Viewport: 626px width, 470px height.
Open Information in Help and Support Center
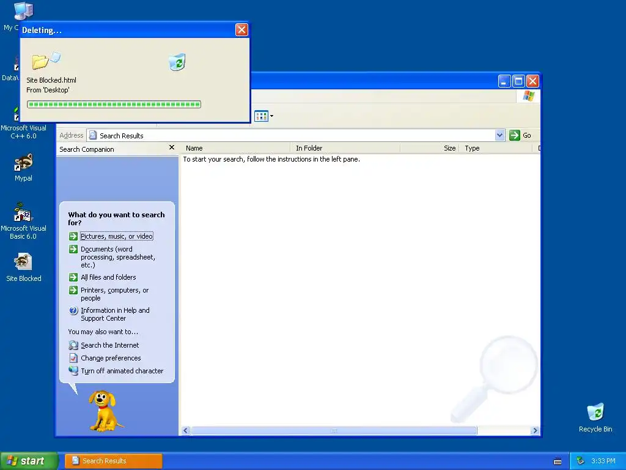coord(115,314)
